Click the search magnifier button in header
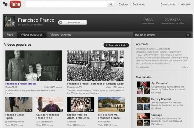The image size is (194, 128). coord(111,4)
